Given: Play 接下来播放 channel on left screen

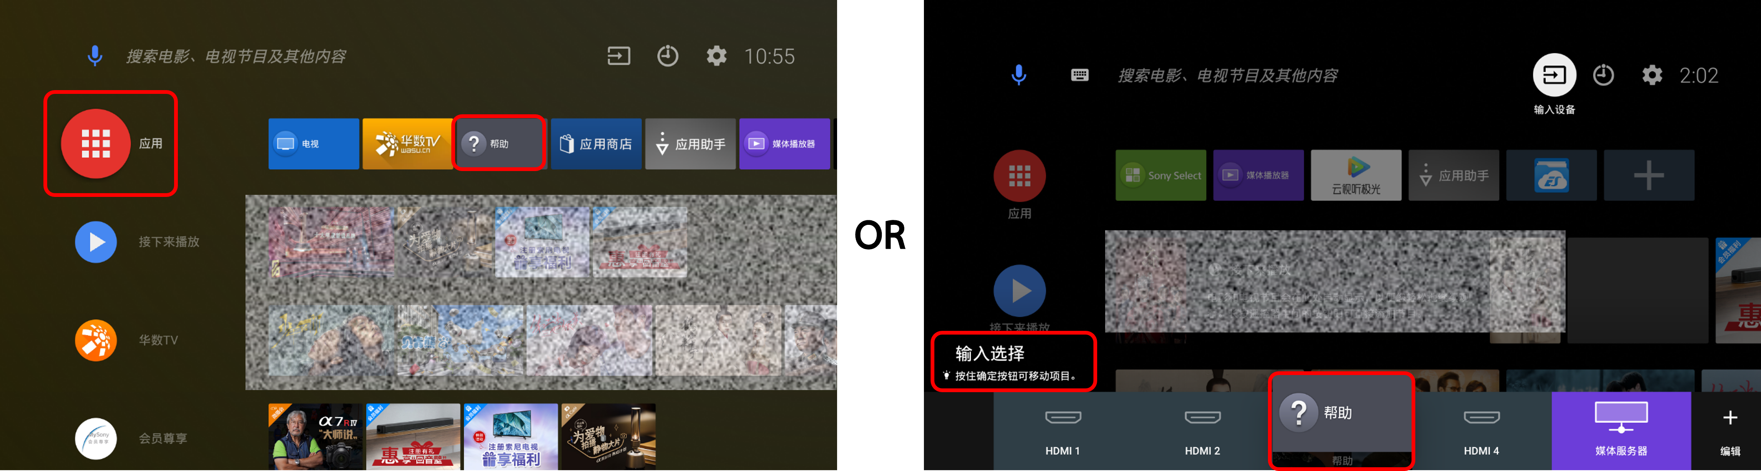Looking at the screenshot, I should [96, 242].
